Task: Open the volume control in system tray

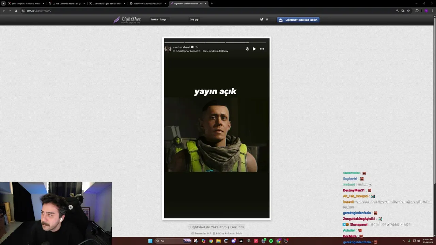Action: [419, 241]
